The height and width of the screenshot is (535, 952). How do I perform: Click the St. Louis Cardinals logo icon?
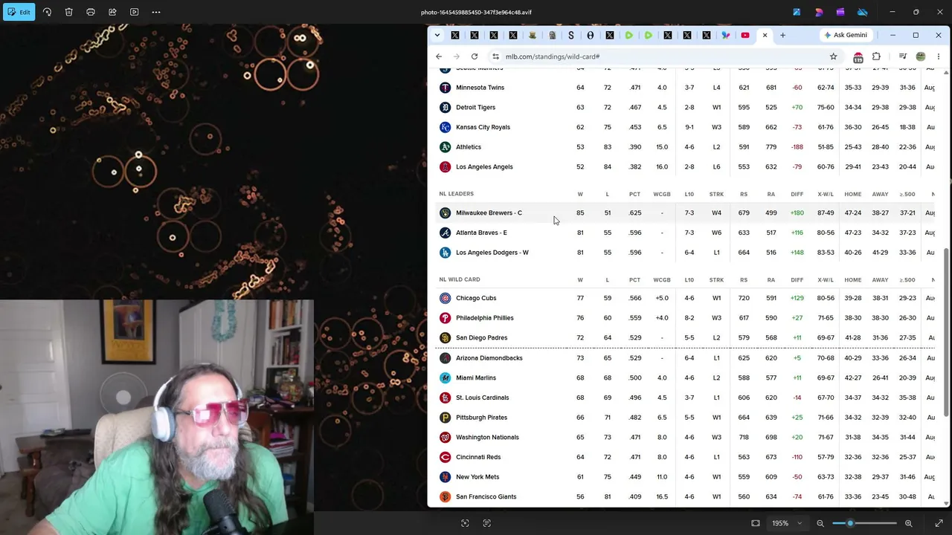(x=445, y=398)
